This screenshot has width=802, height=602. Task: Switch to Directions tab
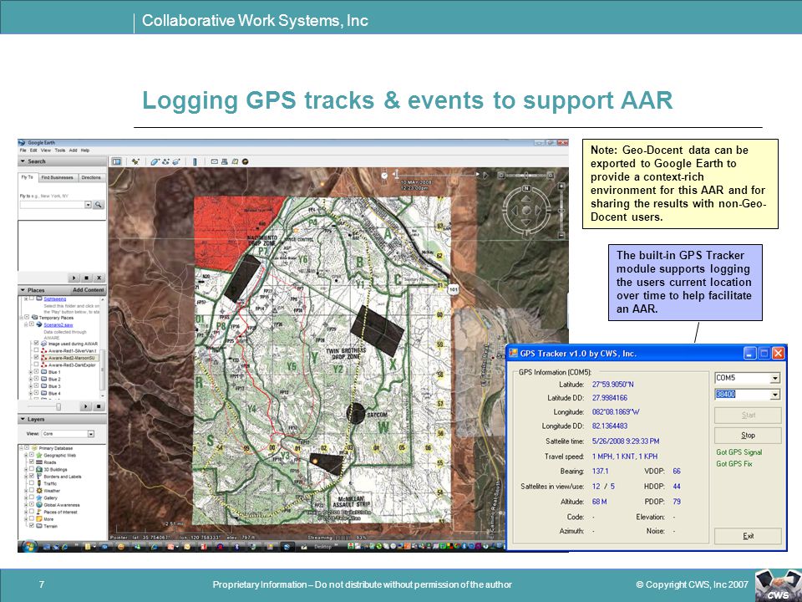tap(91, 177)
